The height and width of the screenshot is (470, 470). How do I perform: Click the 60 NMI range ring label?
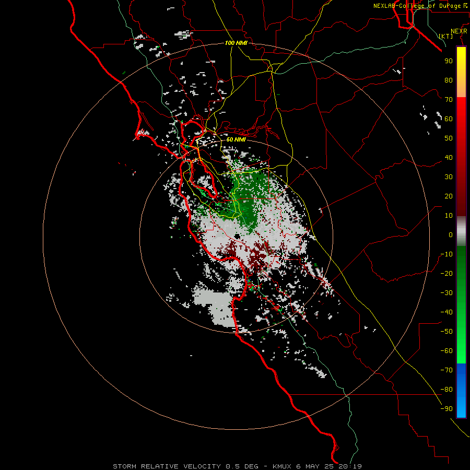click(x=236, y=139)
